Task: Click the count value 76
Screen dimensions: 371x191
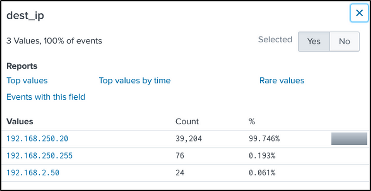Action: (x=180, y=156)
